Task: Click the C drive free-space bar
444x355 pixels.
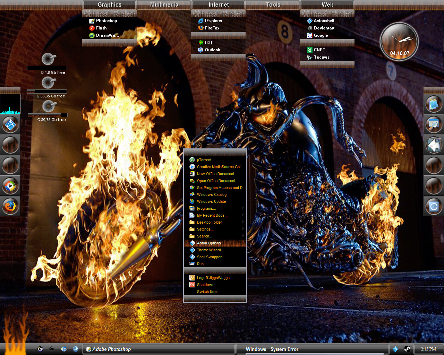Action: [48, 115]
